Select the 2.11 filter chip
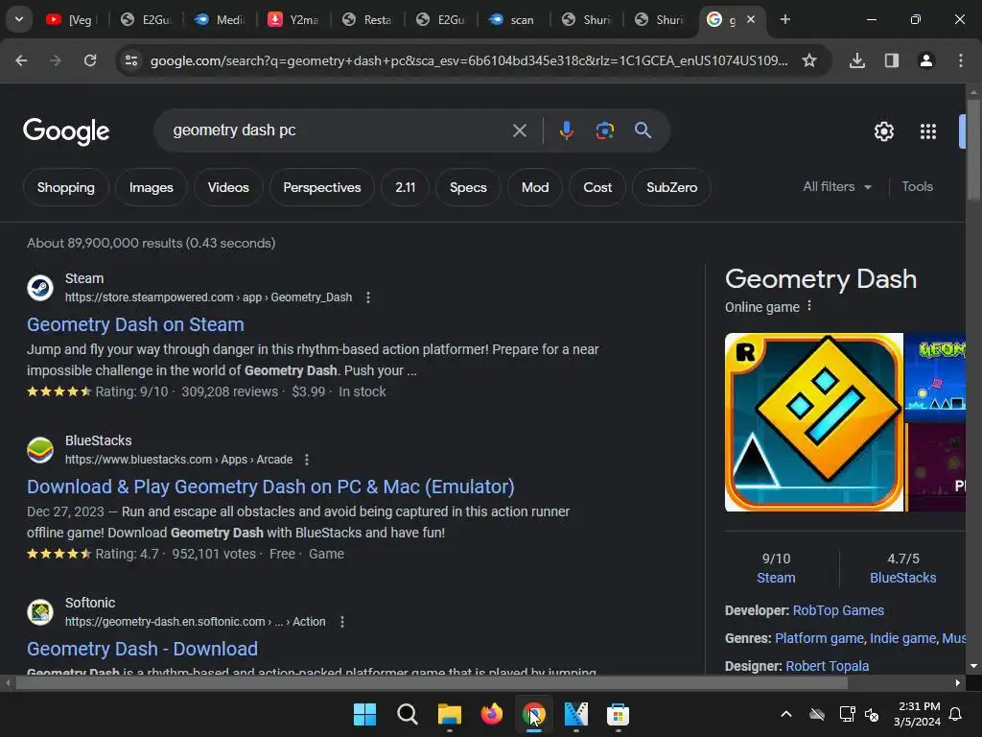 [x=406, y=187]
